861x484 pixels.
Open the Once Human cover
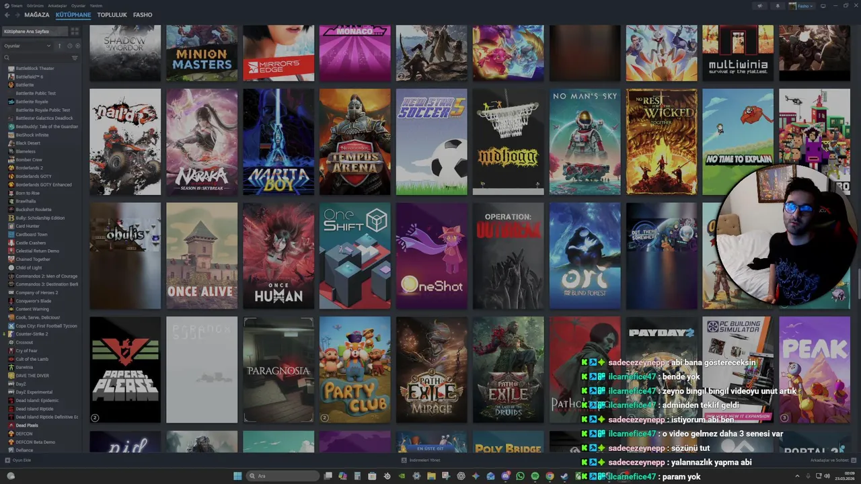point(278,256)
